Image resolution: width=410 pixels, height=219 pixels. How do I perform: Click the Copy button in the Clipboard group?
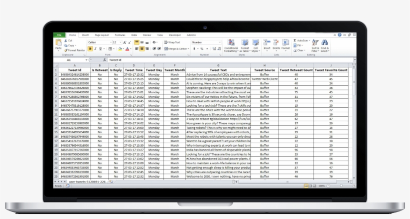click(x=69, y=45)
